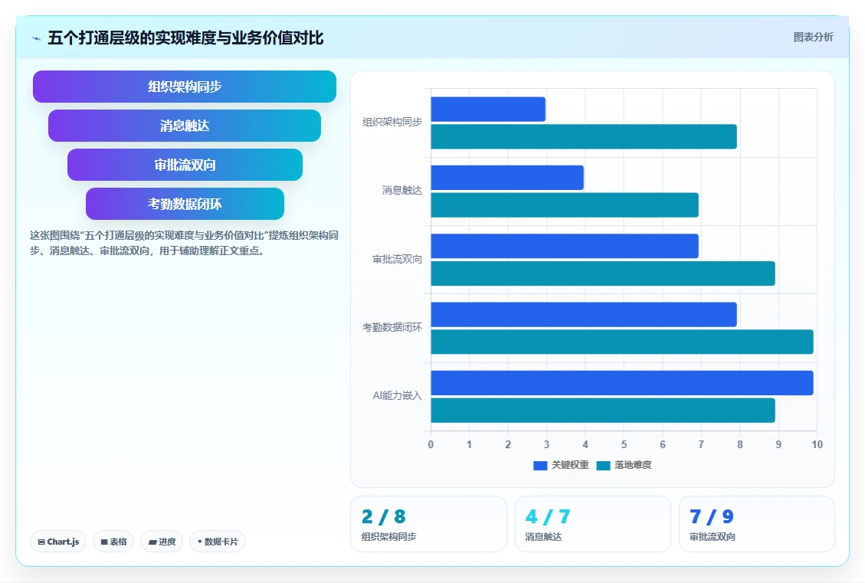
Task: Click the teal bar for 消息触达
Action: [x=565, y=205]
